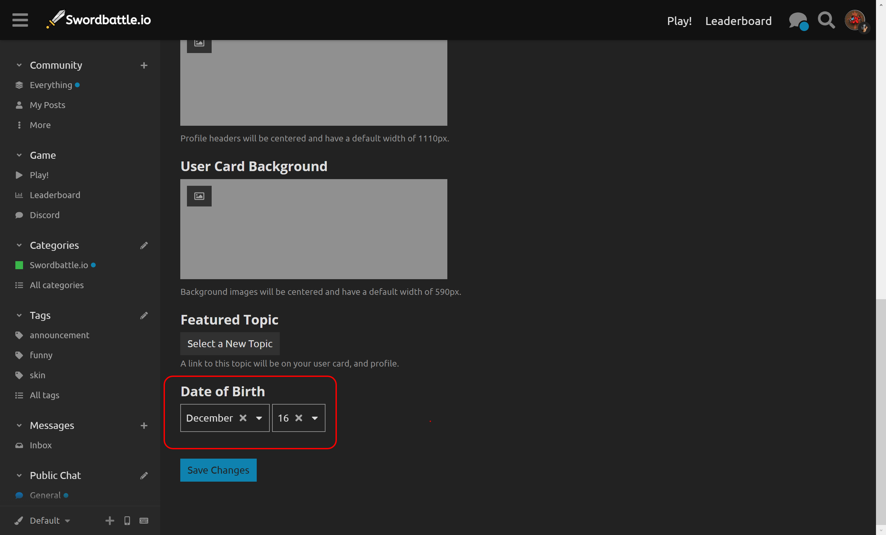Open the keyboard shortcuts icon
Image resolution: width=886 pixels, height=535 pixels.
point(144,521)
